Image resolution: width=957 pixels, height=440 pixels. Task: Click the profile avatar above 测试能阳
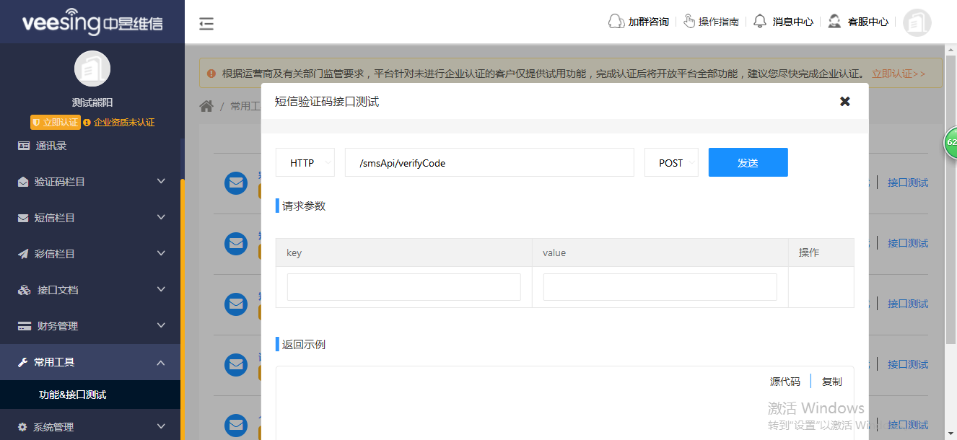point(92,69)
